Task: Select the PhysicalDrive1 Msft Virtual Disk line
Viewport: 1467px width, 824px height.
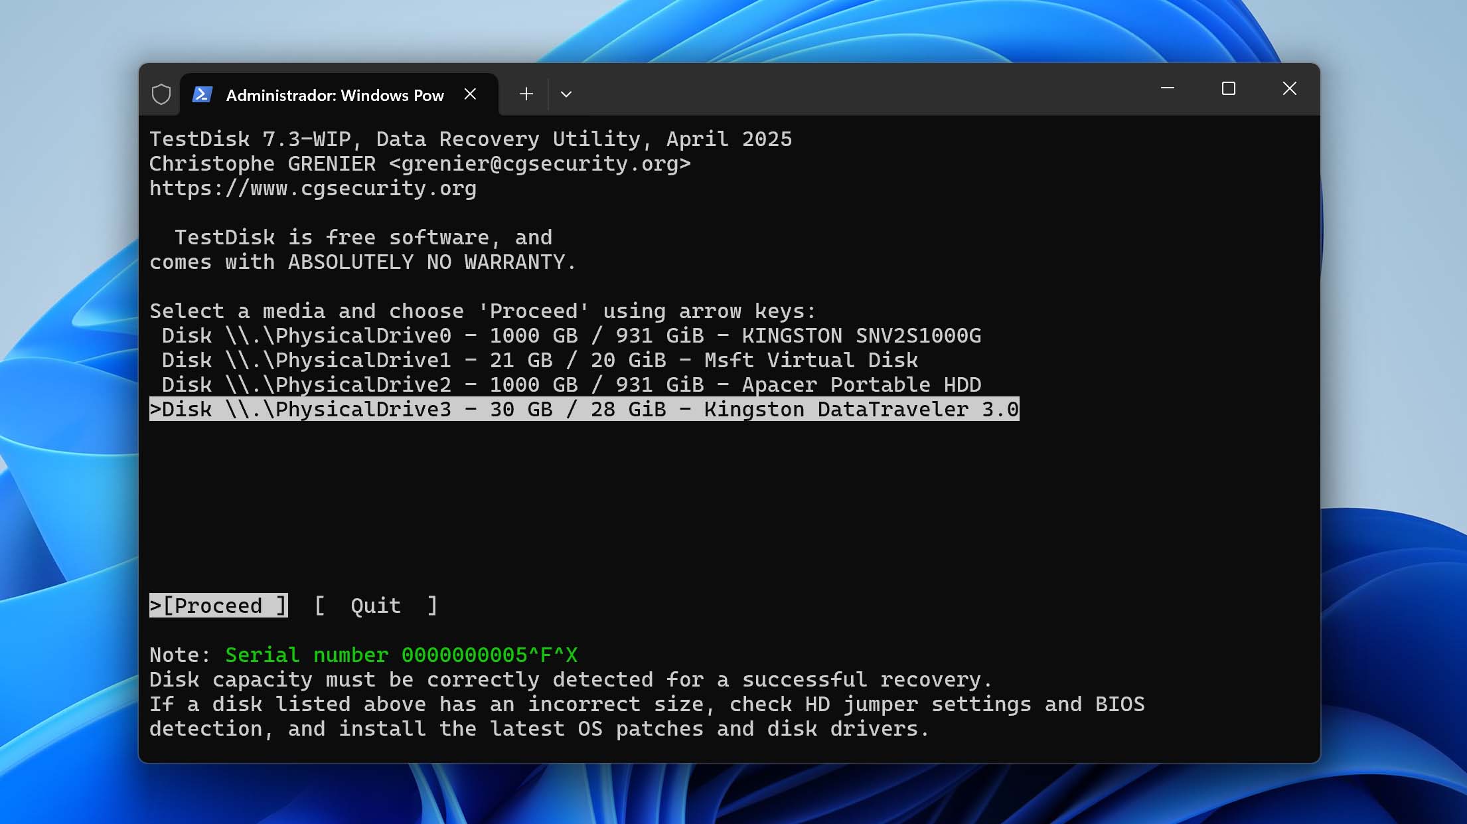Action: [x=540, y=360]
